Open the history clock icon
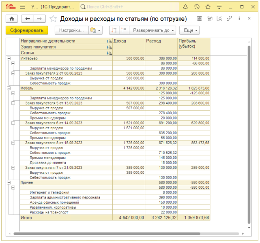260x243 pixels. tap(197, 7)
